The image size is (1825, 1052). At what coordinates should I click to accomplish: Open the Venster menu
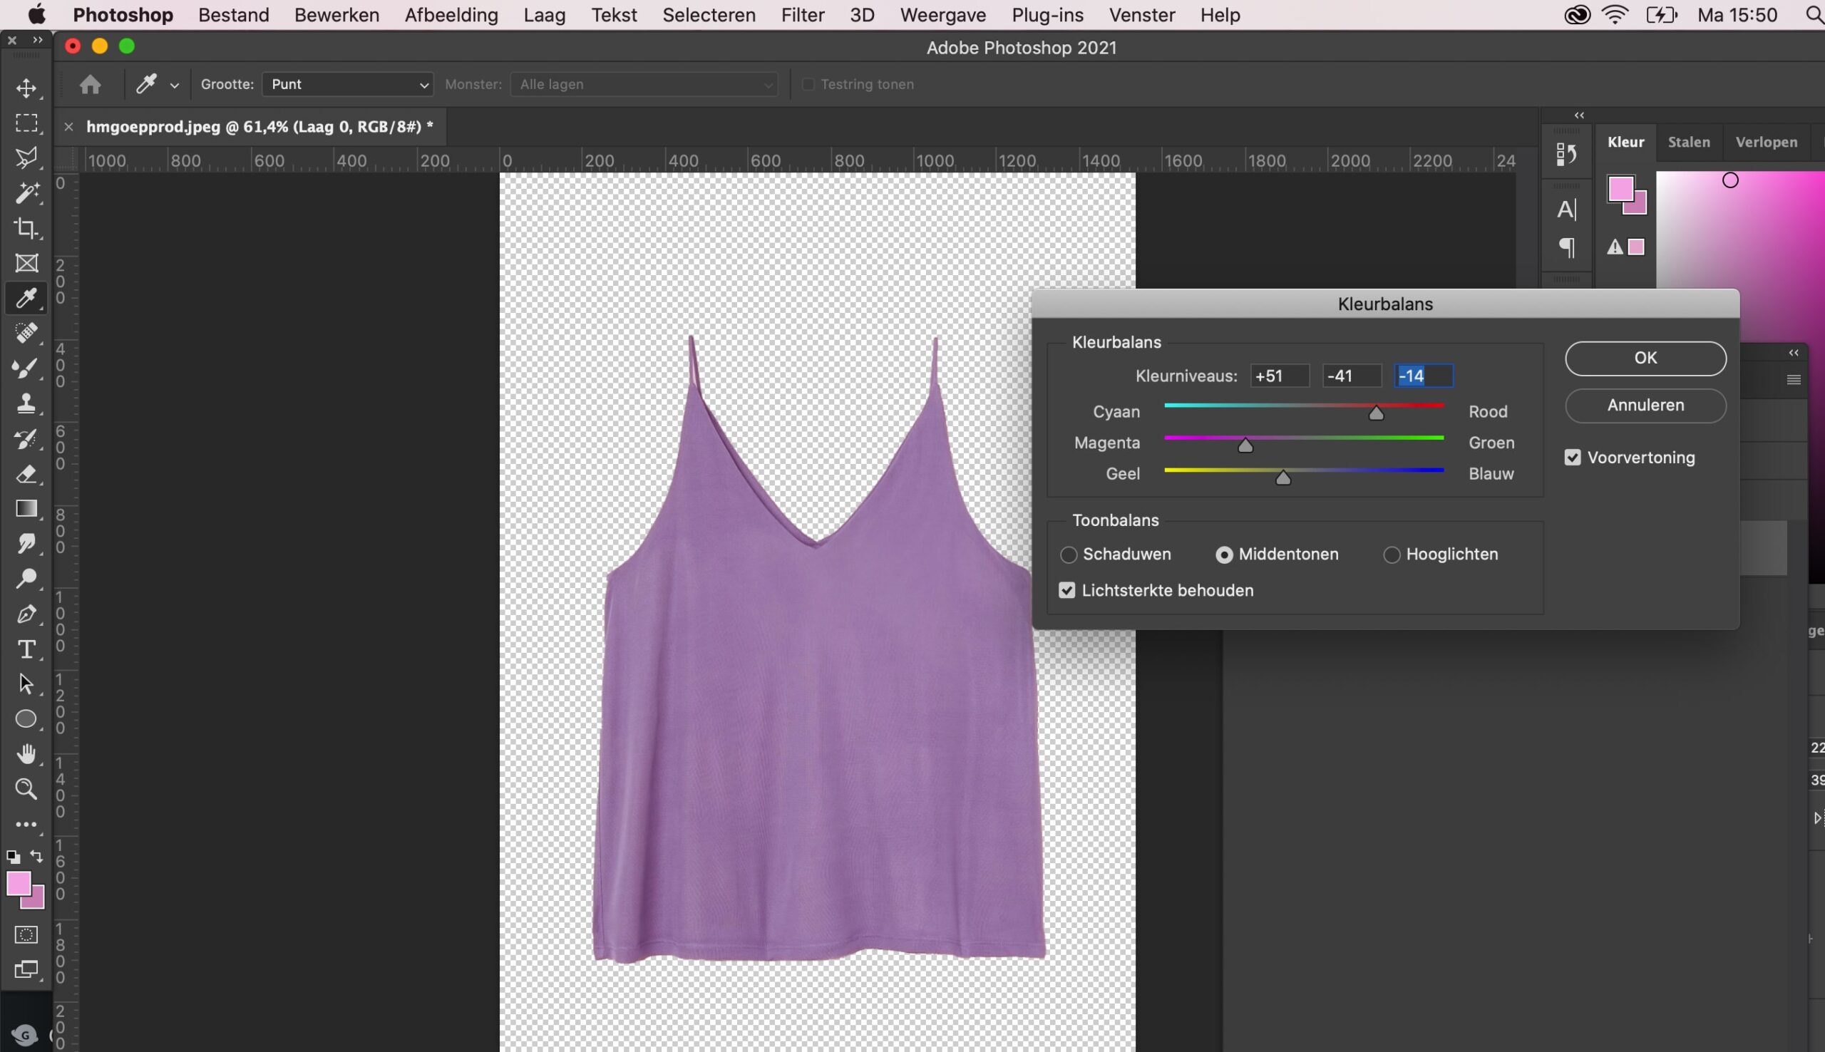(1142, 15)
